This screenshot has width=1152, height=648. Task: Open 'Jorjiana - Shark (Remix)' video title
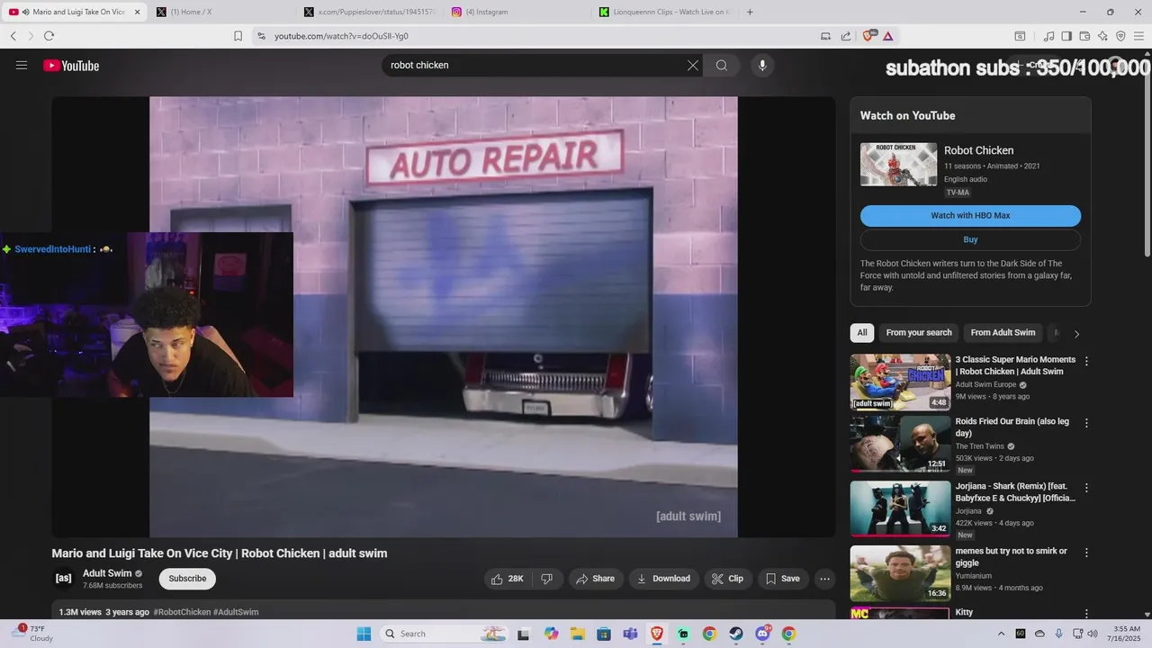[1015, 492]
